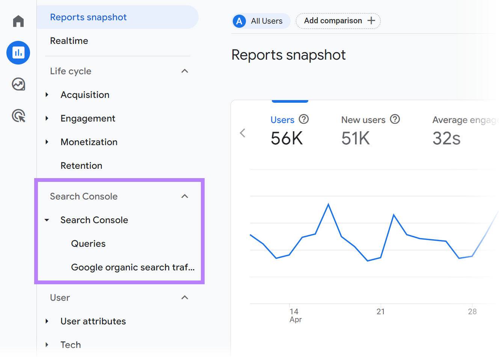
Task: Collapse the Search Console section
Action: click(x=184, y=196)
